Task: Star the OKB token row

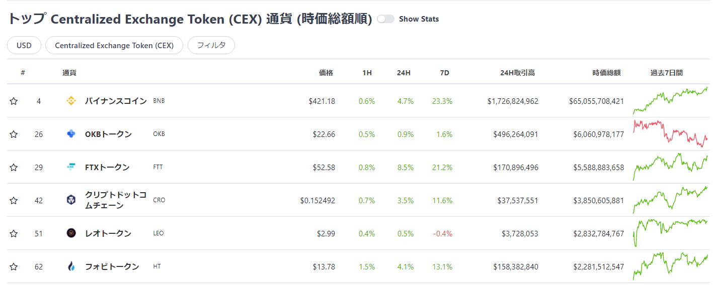Action: [x=14, y=134]
